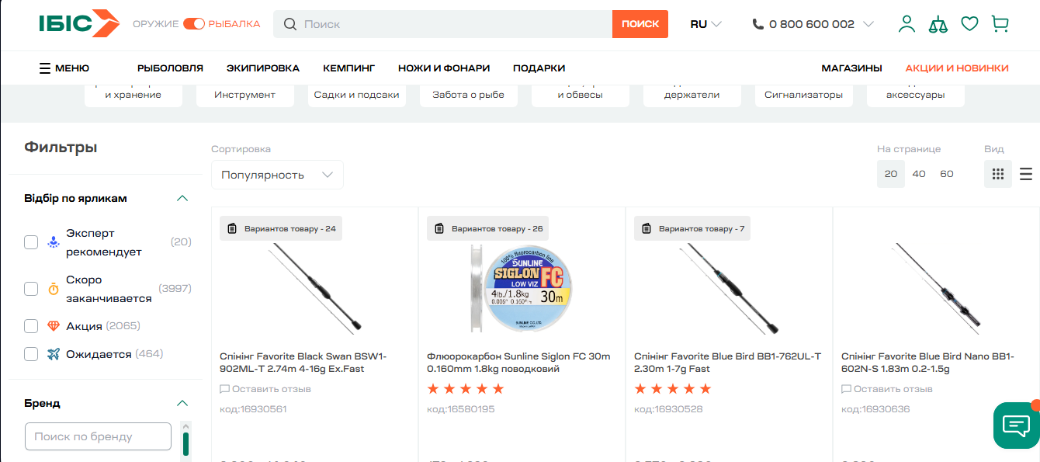Image resolution: width=1040 pixels, height=462 pixels.
Task: Click the Акция diamond icon
Action: pos(54,326)
